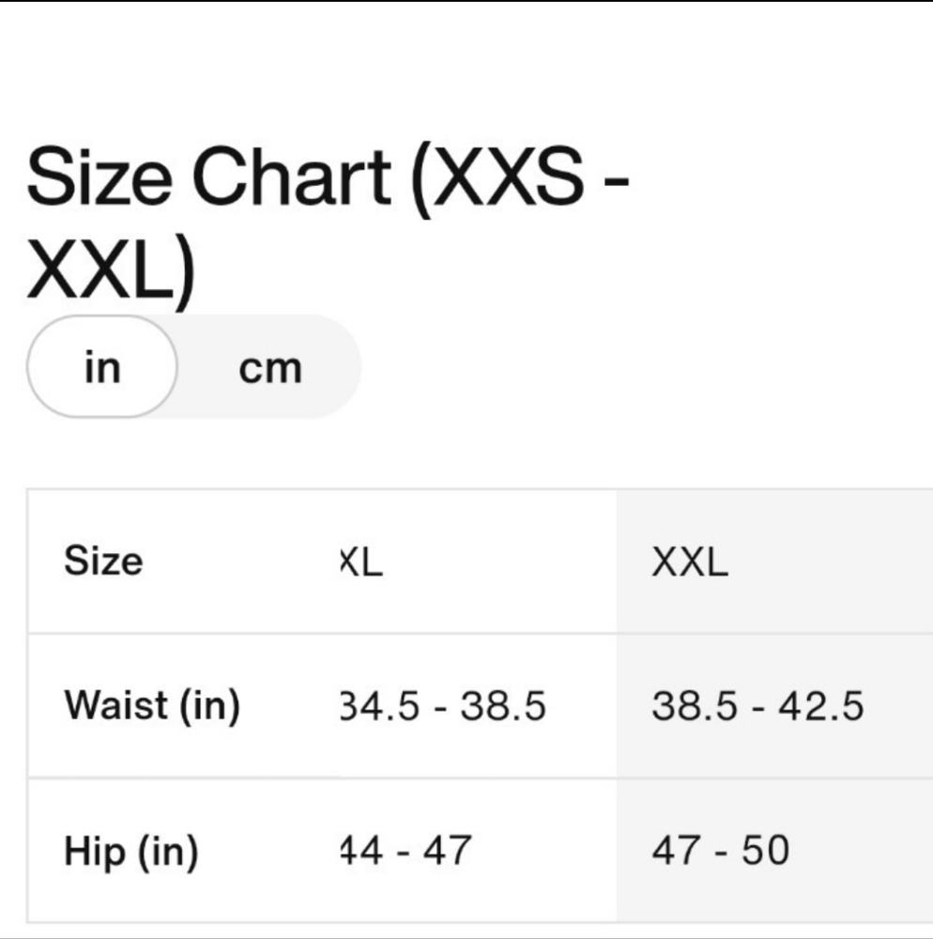The image size is (933, 939).
Task: Select the in unit option
Action: 102,366
